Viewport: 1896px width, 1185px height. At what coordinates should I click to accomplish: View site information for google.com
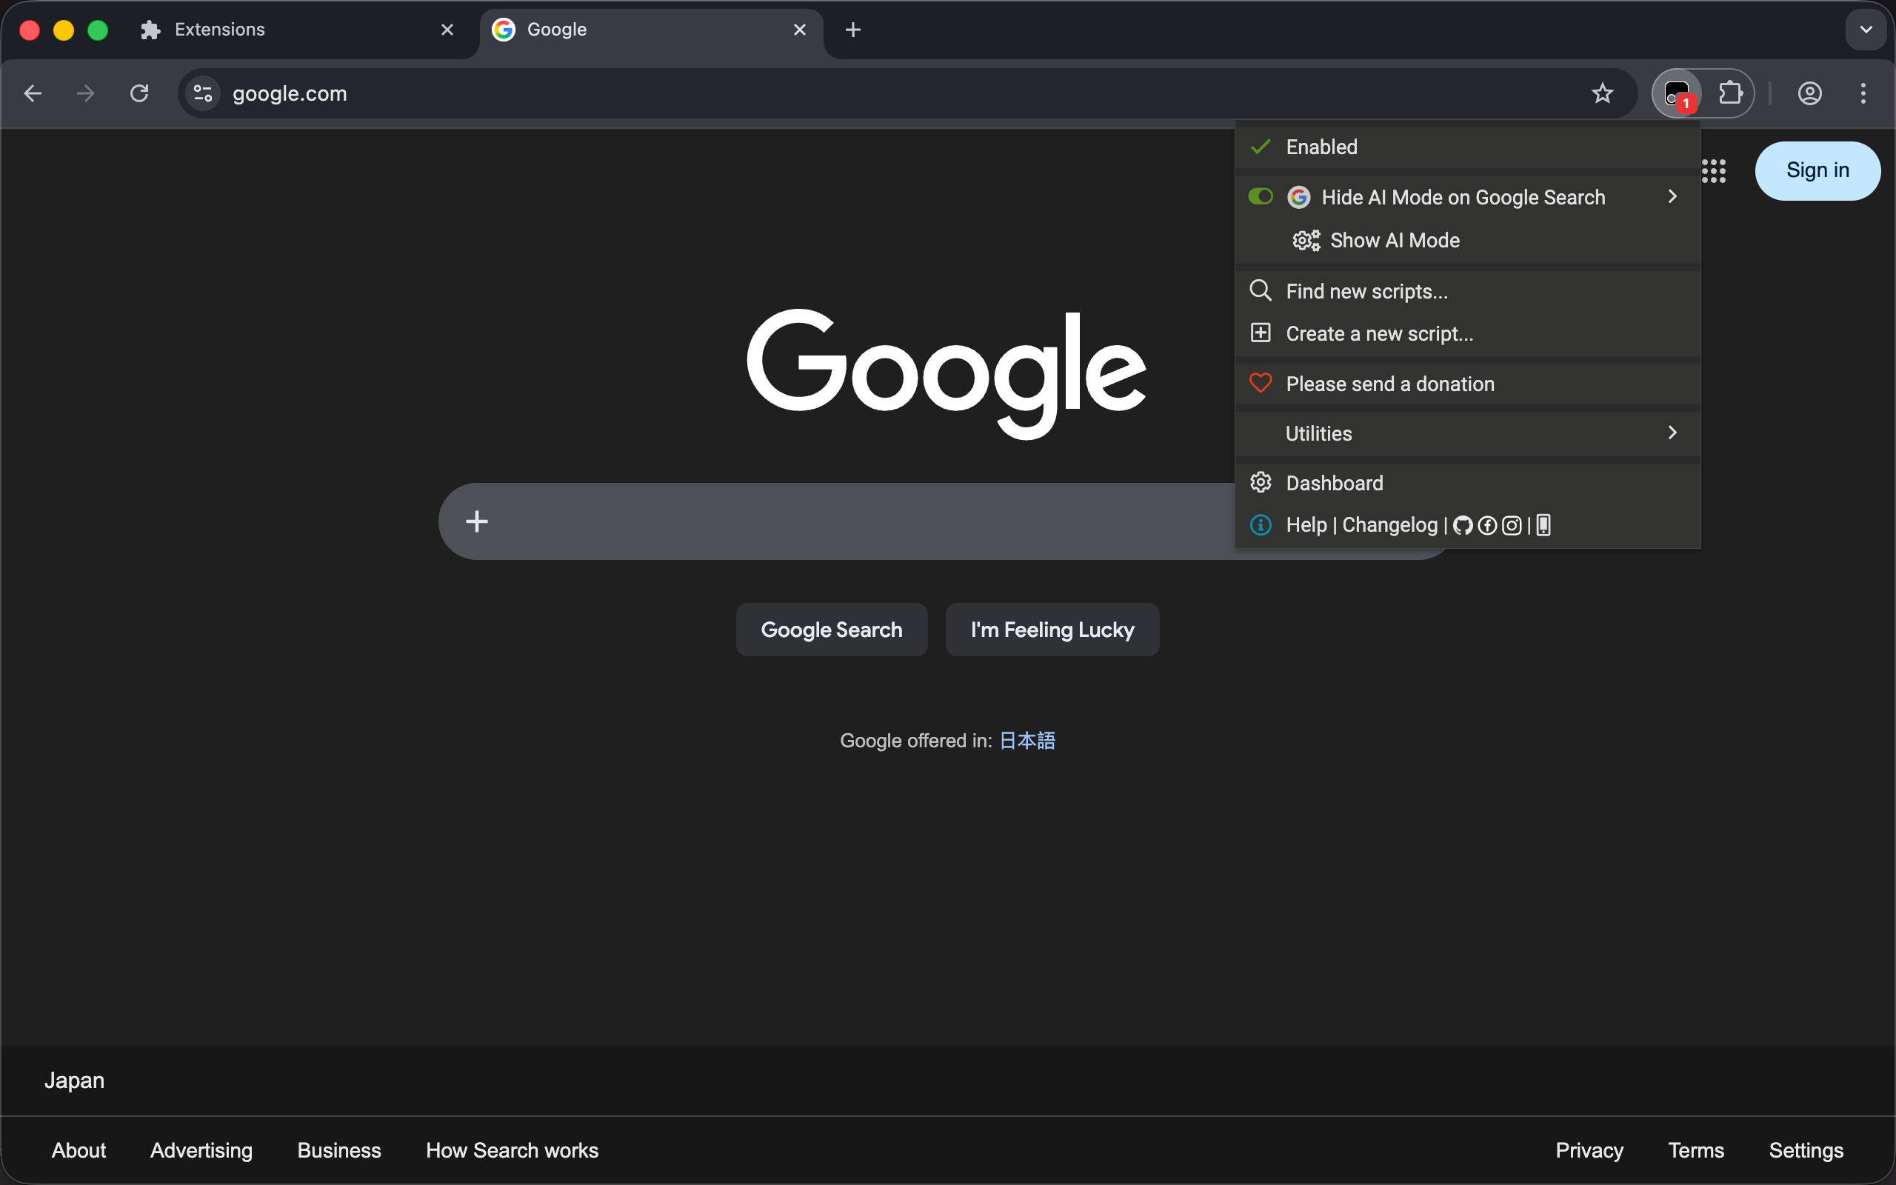(203, 94)
